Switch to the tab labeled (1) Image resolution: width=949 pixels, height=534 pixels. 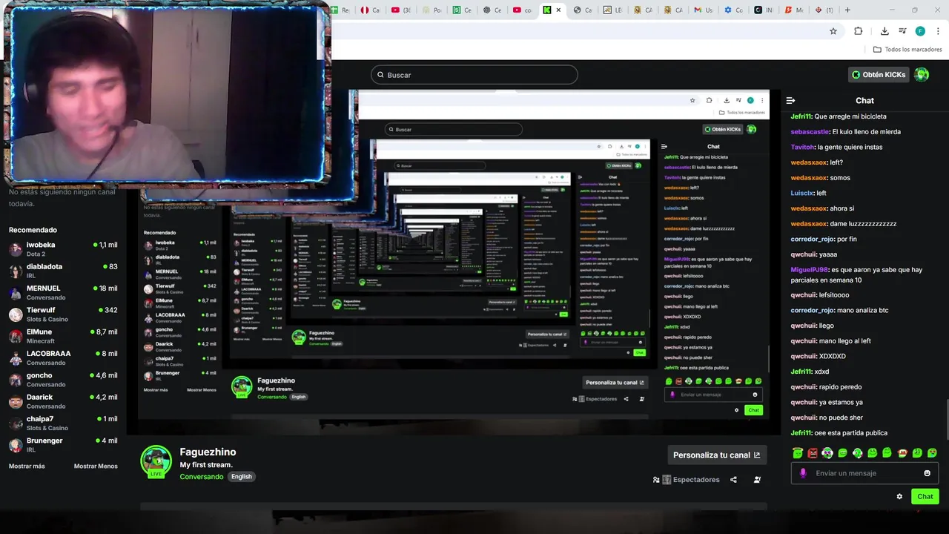[x=824, y=10]
